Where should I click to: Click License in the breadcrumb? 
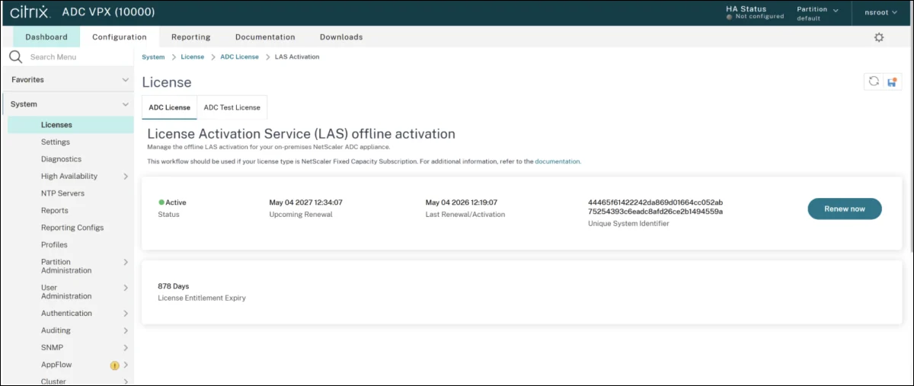pyautogui.click(x=193, y=57)
